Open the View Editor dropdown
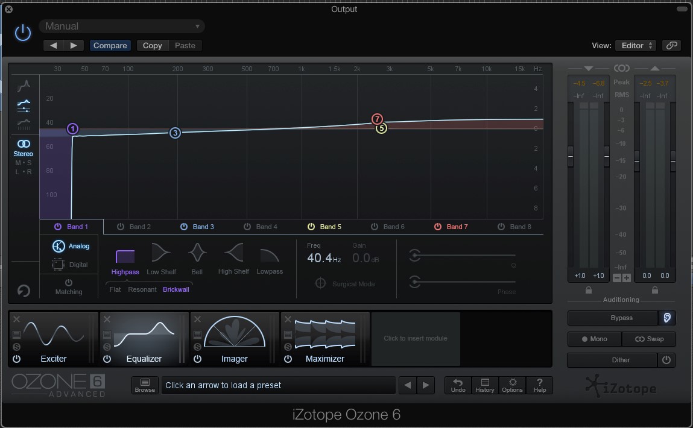 636,45
